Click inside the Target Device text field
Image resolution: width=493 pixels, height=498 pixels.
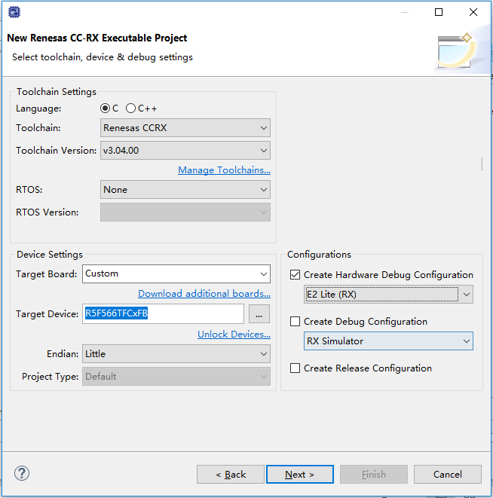(163, 313)
